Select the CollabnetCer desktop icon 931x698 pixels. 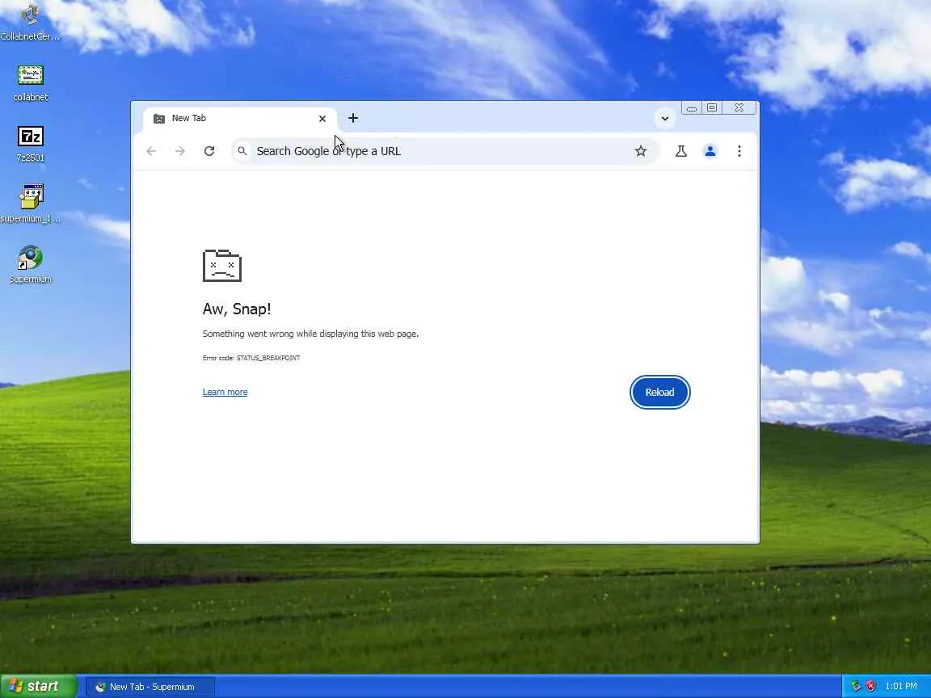tap(30, 22)
